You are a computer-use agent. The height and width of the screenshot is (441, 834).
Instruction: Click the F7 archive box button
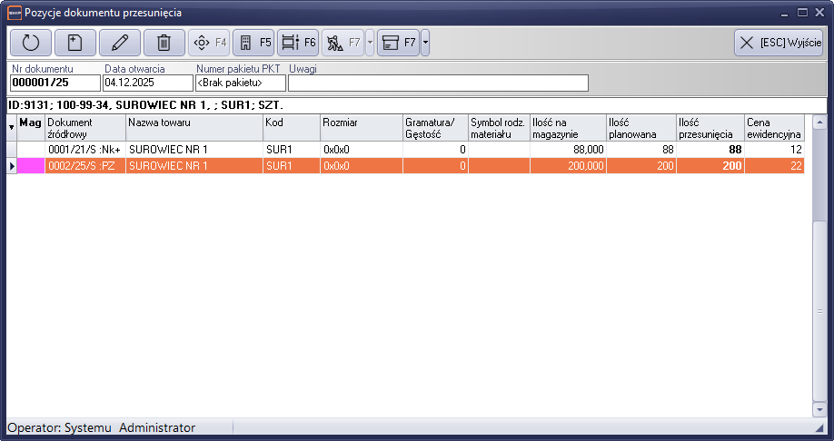coord(398,43)
